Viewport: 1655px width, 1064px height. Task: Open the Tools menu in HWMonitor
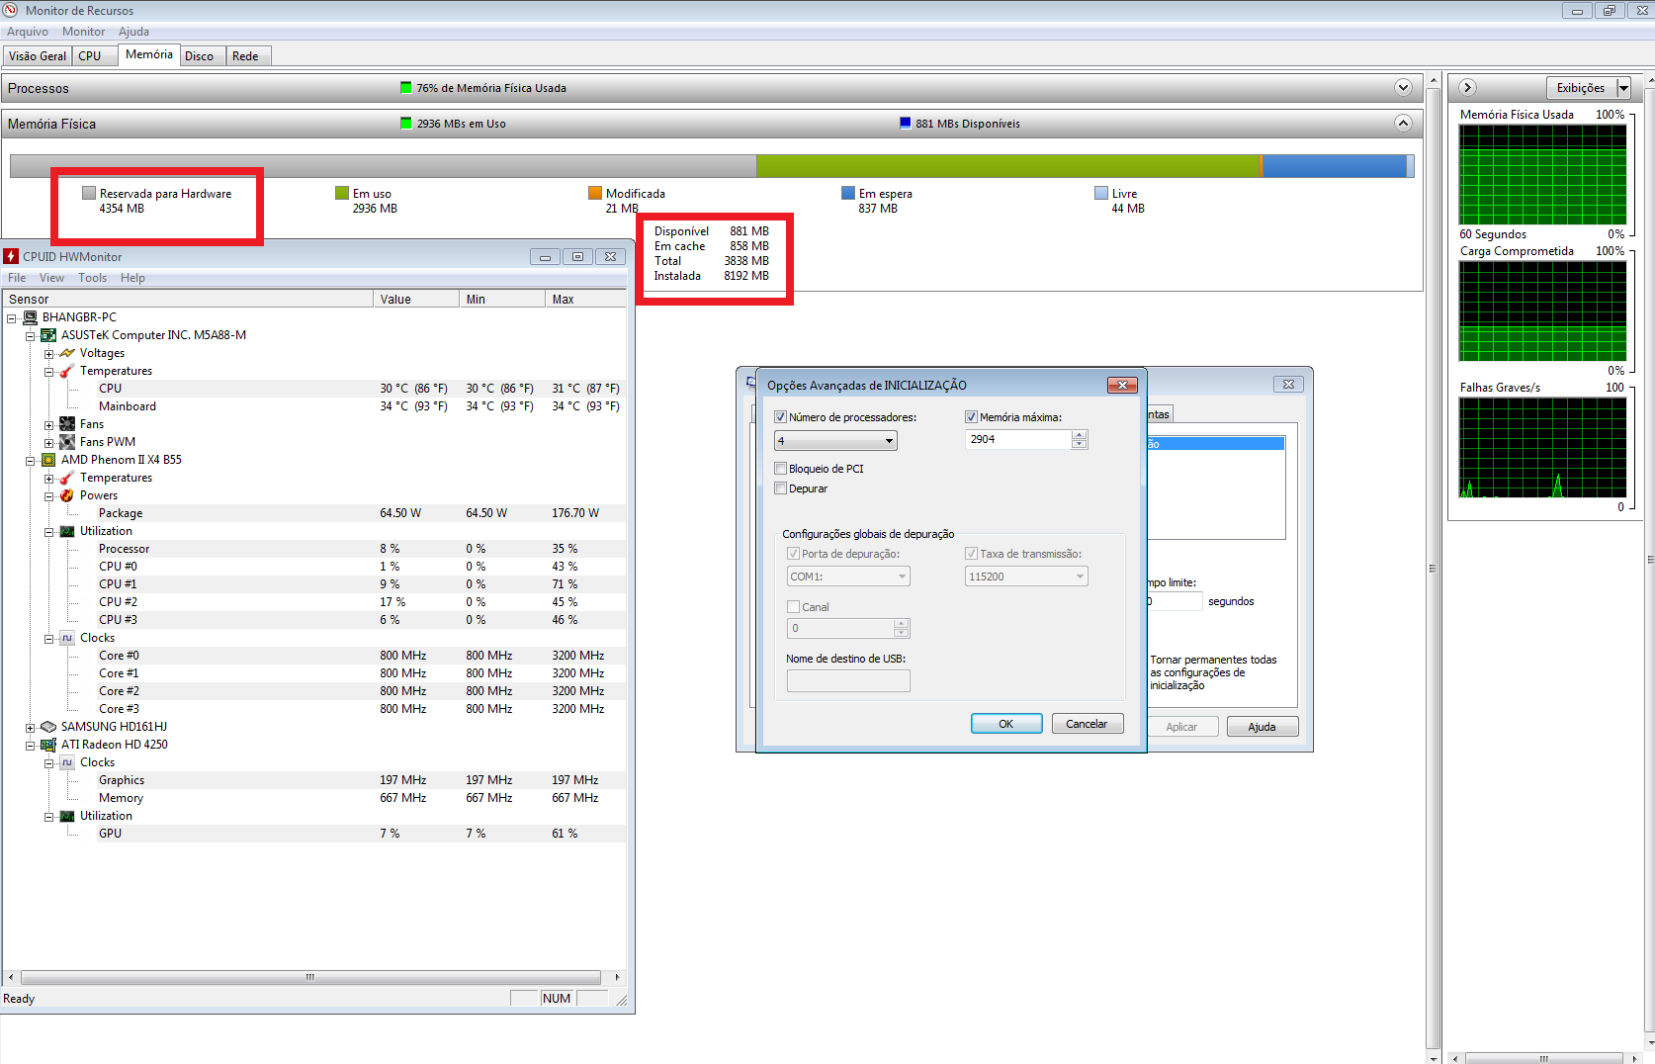(93, 278)
